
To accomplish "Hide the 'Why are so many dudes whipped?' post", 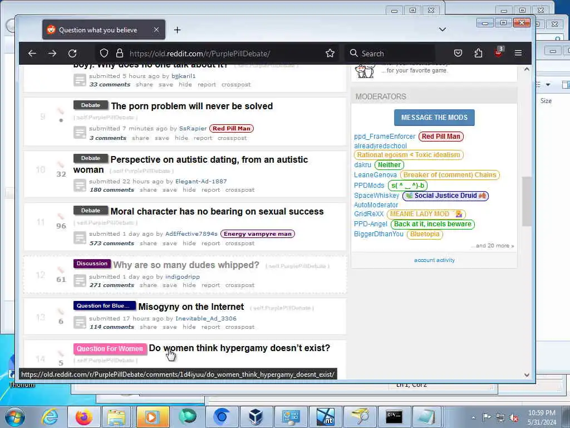I will [x=189, y=285].
